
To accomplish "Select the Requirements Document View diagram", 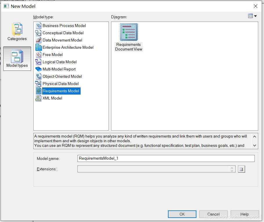I will point(129,37).
